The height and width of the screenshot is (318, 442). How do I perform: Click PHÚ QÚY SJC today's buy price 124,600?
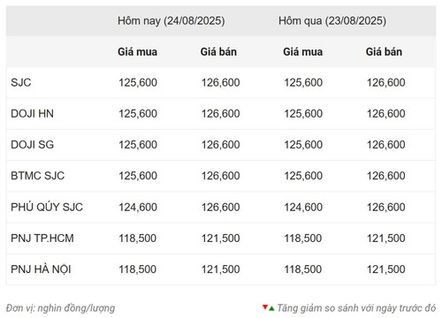click(x=138, y=208)
